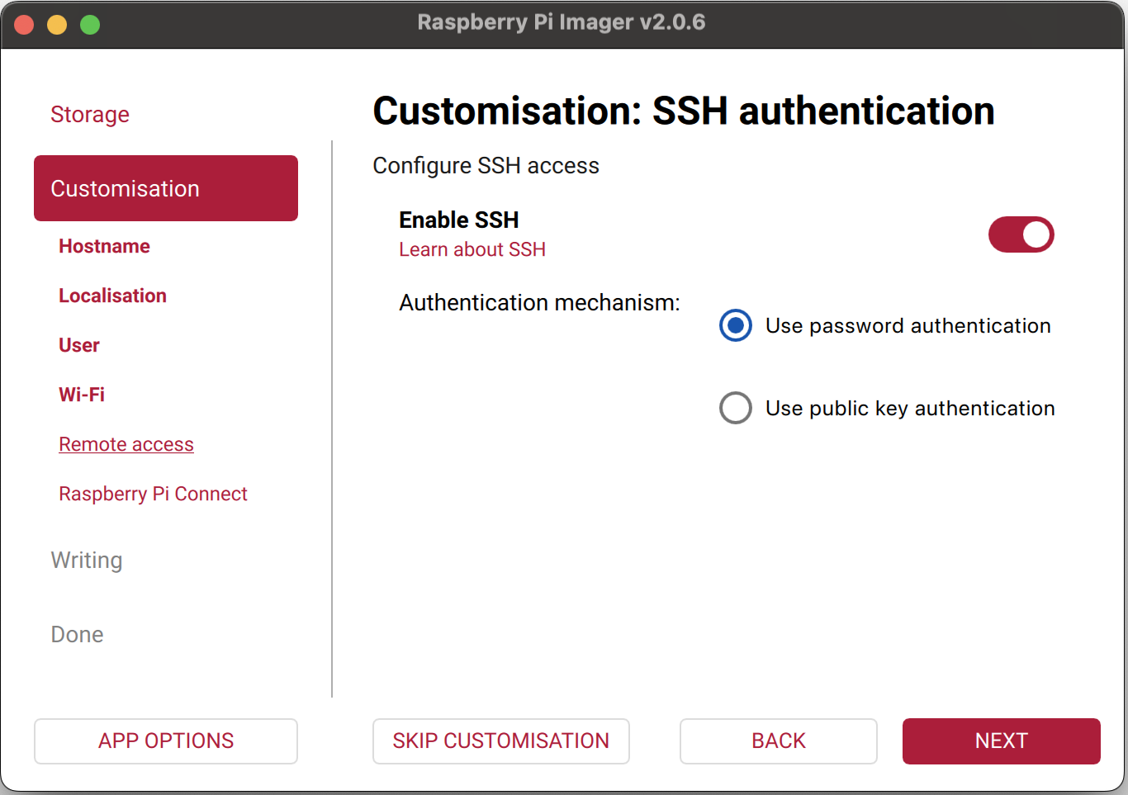Close the Raspberry Pi Imager window
The height and width of the screenshot is (795, 1128).
(x=25, y=25)
